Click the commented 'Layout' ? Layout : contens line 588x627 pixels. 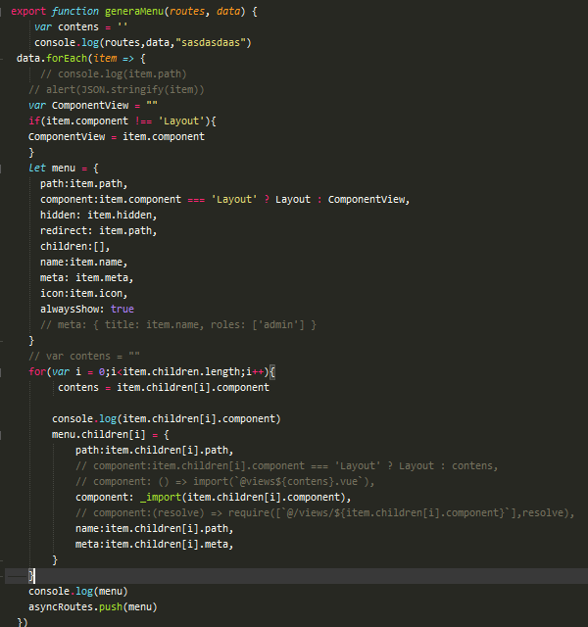coord(287,466)
